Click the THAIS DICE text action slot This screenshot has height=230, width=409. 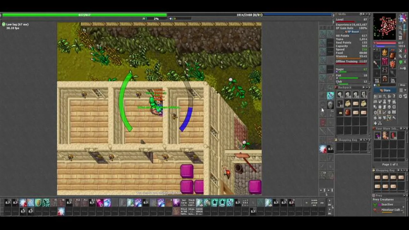[191, 203]
